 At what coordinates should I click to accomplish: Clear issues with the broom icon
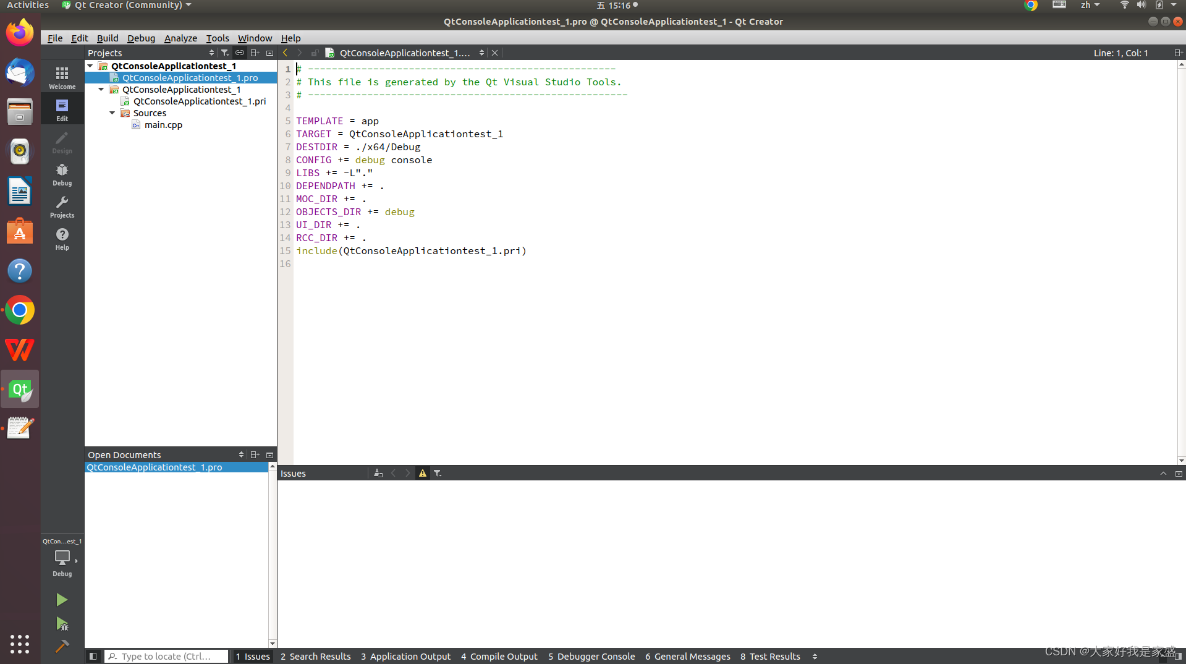pos(378,474)
